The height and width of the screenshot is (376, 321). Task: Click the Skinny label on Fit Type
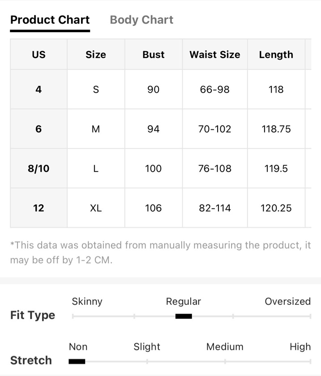click(x=87, y=302)
